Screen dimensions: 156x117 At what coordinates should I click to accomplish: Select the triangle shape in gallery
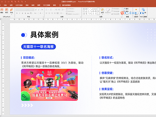coord(86,11)
